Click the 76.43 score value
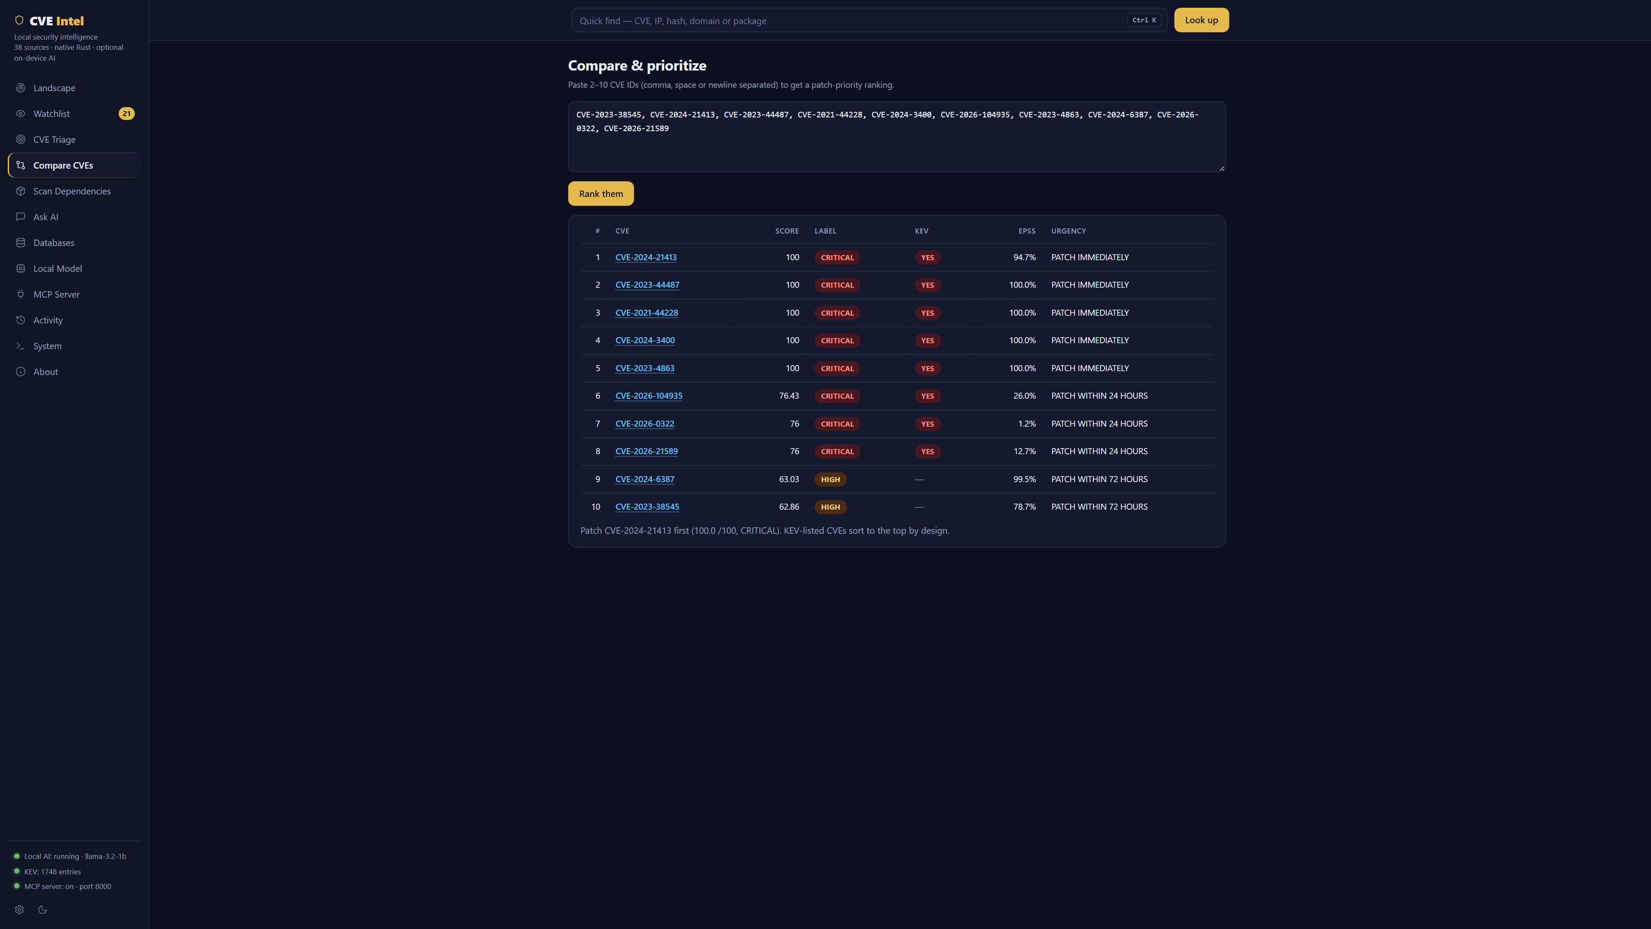1651x929 pixels. pos(789,396)
